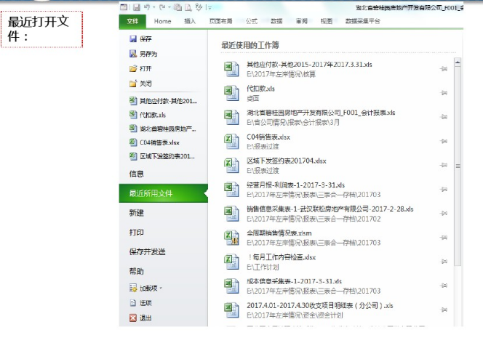Click the 退出 (Exit) red X icon
483x343 pixels.
click(132, 318)
